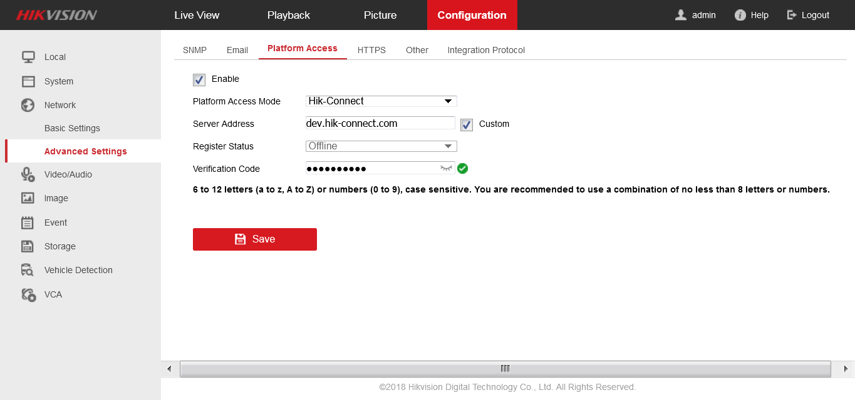Save the platform access settings
Screen dimensions: 855x400
[x=254, y=239]
